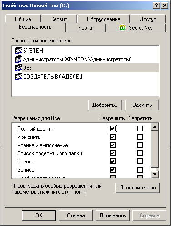The height and width of the screenshot is (226, 171).
Task: Open Дополнительно advanced permissions
Action: (137, 188)
